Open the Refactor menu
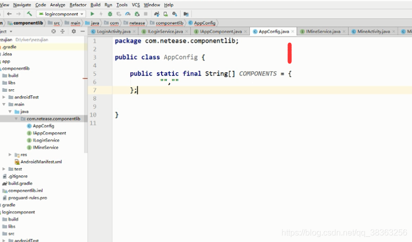The image size is (412, 242). (x=78, y=5)
